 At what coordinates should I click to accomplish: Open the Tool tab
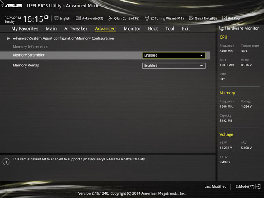(x=170, y=28)
